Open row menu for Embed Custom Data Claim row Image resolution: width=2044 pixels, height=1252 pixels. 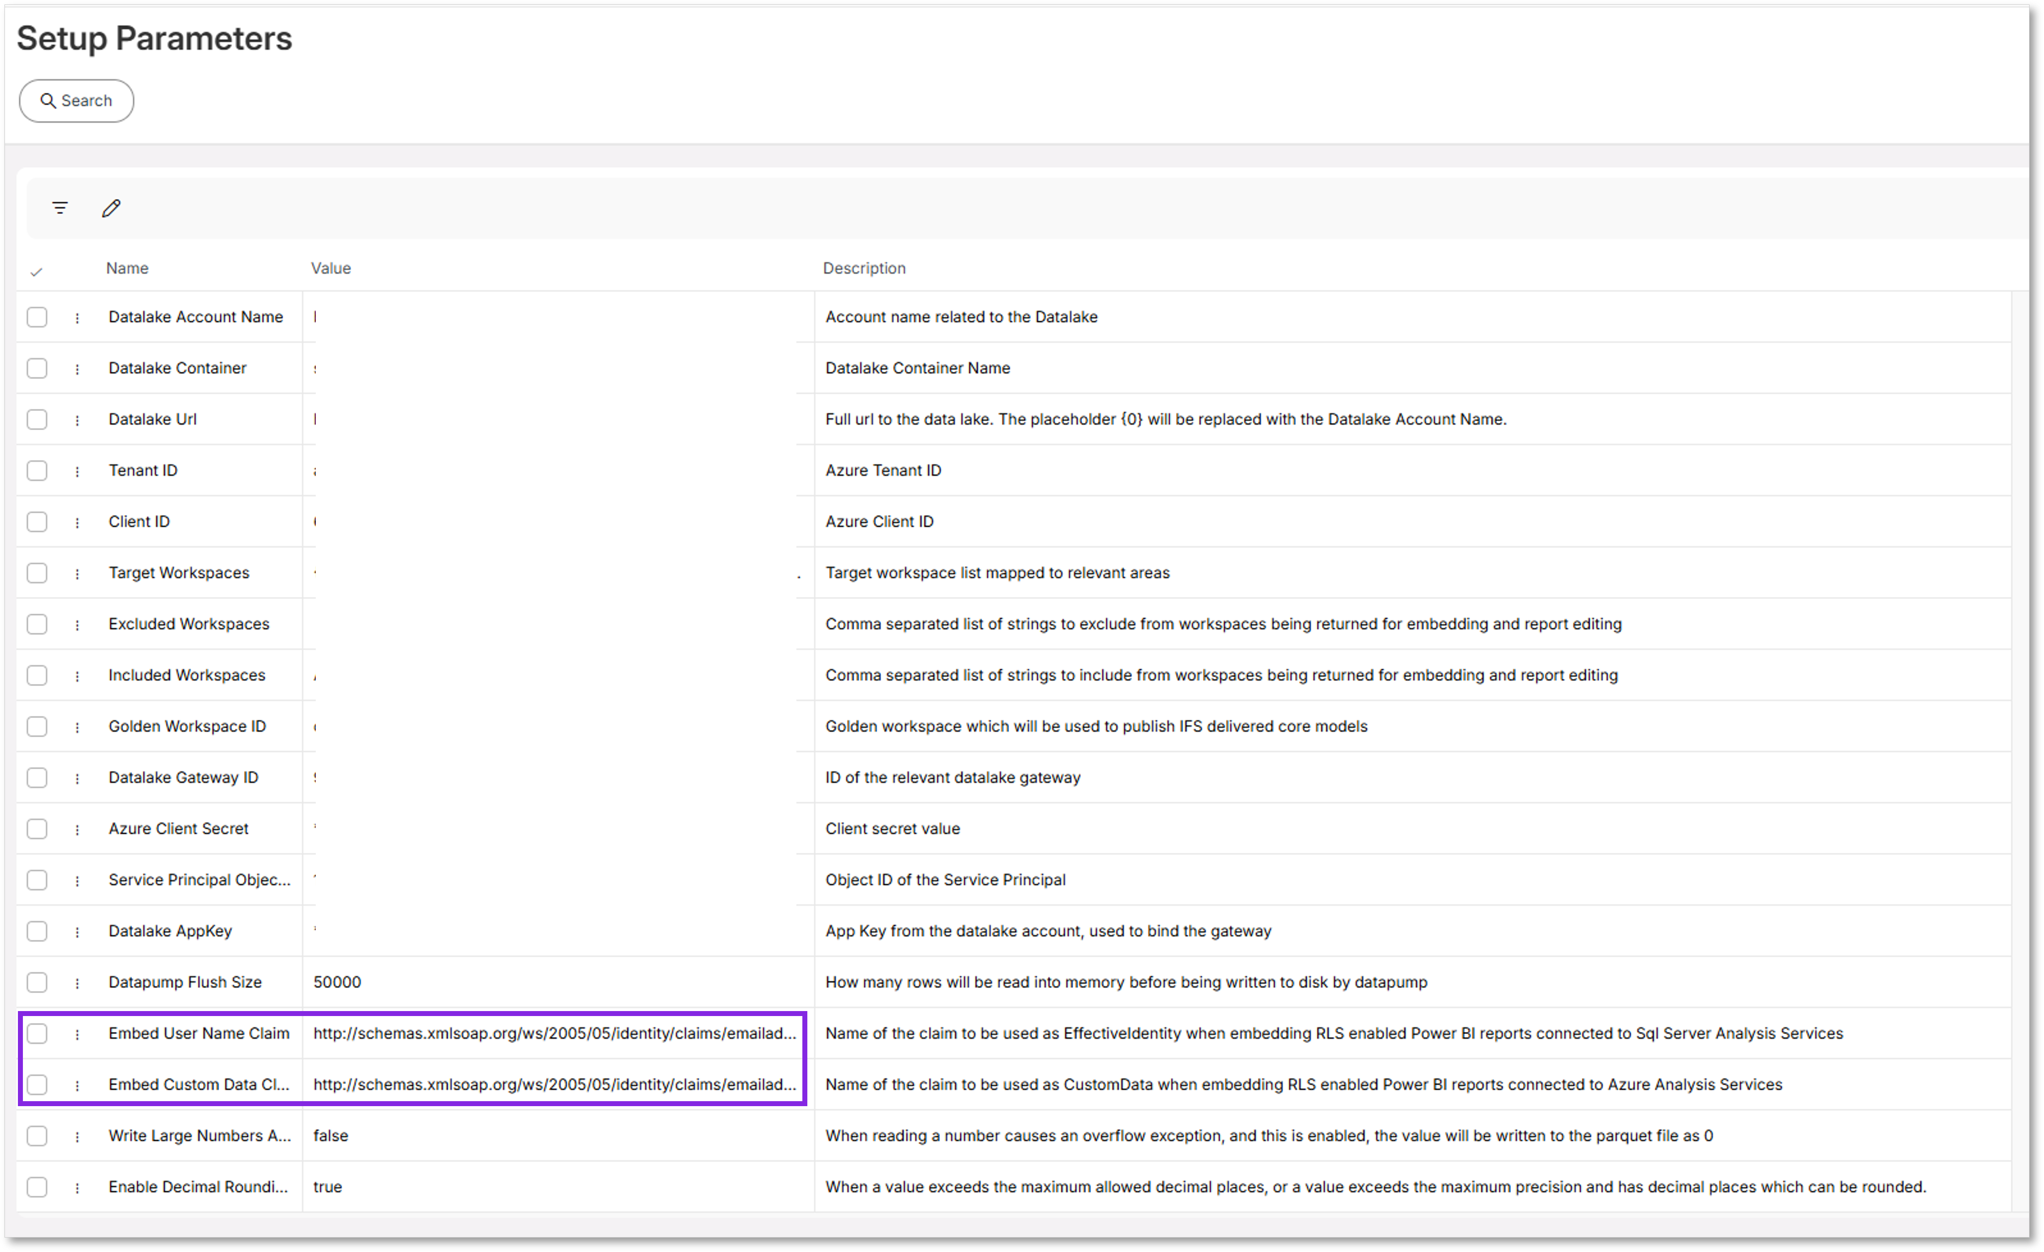coord(77,1086)
